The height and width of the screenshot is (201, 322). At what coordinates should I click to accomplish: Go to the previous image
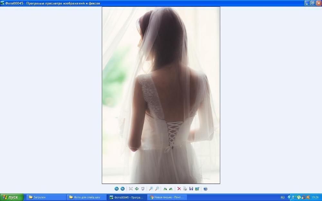coord(117,189)
